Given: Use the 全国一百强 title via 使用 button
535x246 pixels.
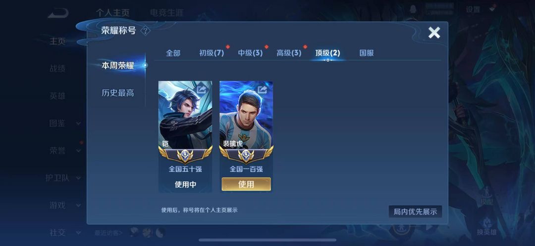Looking at the screenshot, I should pos(246,184).
